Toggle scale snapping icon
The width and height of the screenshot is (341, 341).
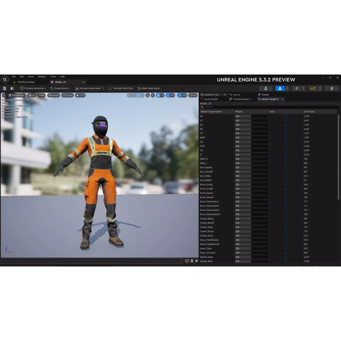(179, 95)
